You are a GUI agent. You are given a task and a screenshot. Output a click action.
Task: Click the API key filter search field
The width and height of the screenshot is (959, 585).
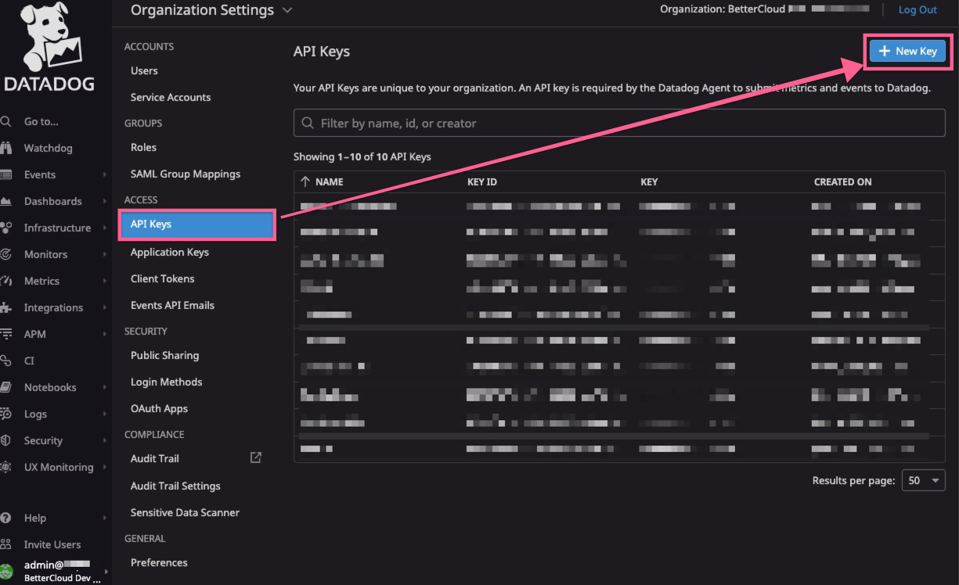point(618,123)
